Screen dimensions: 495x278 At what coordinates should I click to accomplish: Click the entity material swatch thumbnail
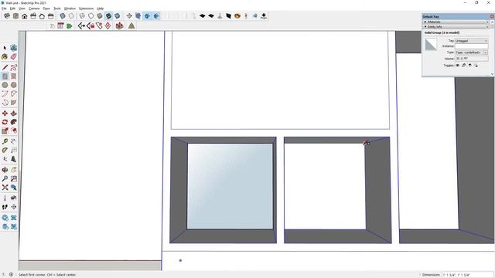(431, 45)
